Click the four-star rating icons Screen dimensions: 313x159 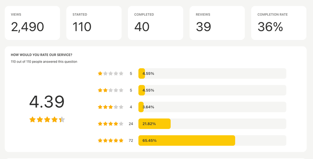tap(110, 124)
